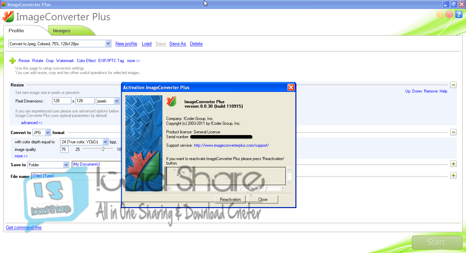Click the pixel width field showing 128
The width and height of the screenshot is (466, 253).
click(x=61, y=101)
